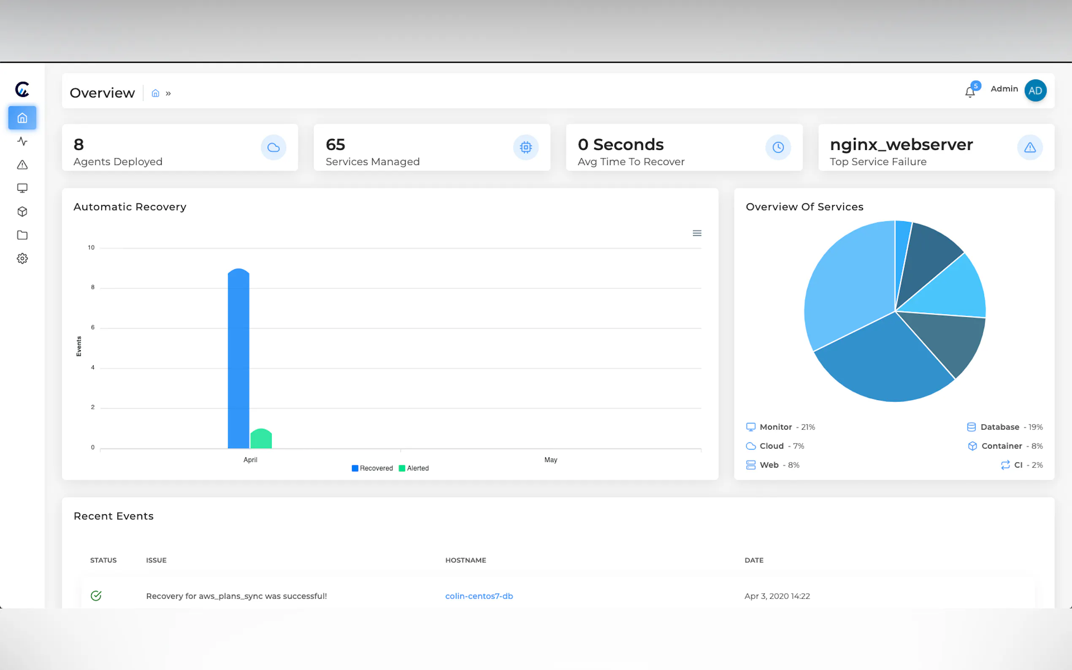Click the ISSUE column header
1072x670 pixels.
[157, 561]
